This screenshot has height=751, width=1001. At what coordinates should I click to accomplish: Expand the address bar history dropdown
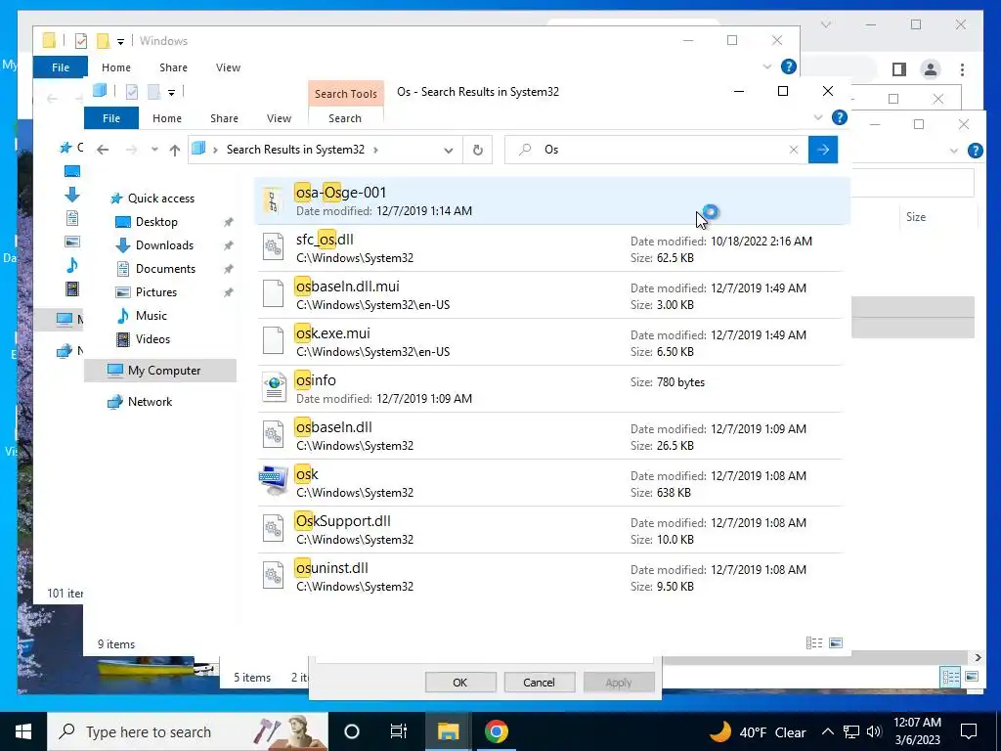[449, 150]
